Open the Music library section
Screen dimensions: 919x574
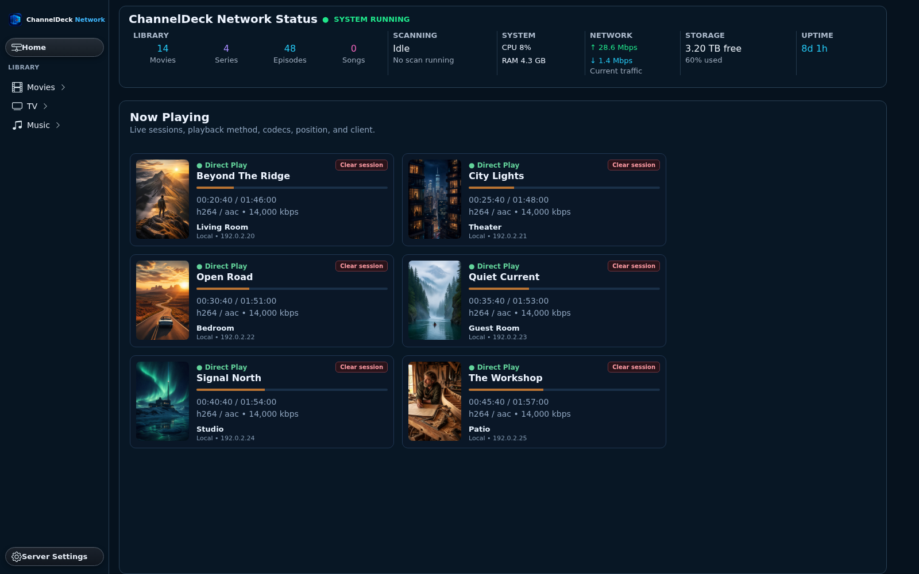pyautogui.click(x=38, y=125)
